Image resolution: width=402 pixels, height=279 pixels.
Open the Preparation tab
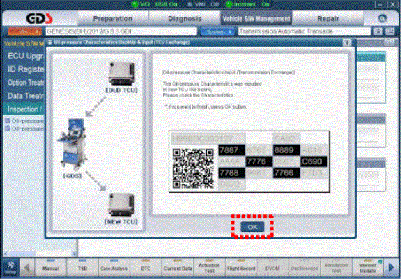pos(113,18)
